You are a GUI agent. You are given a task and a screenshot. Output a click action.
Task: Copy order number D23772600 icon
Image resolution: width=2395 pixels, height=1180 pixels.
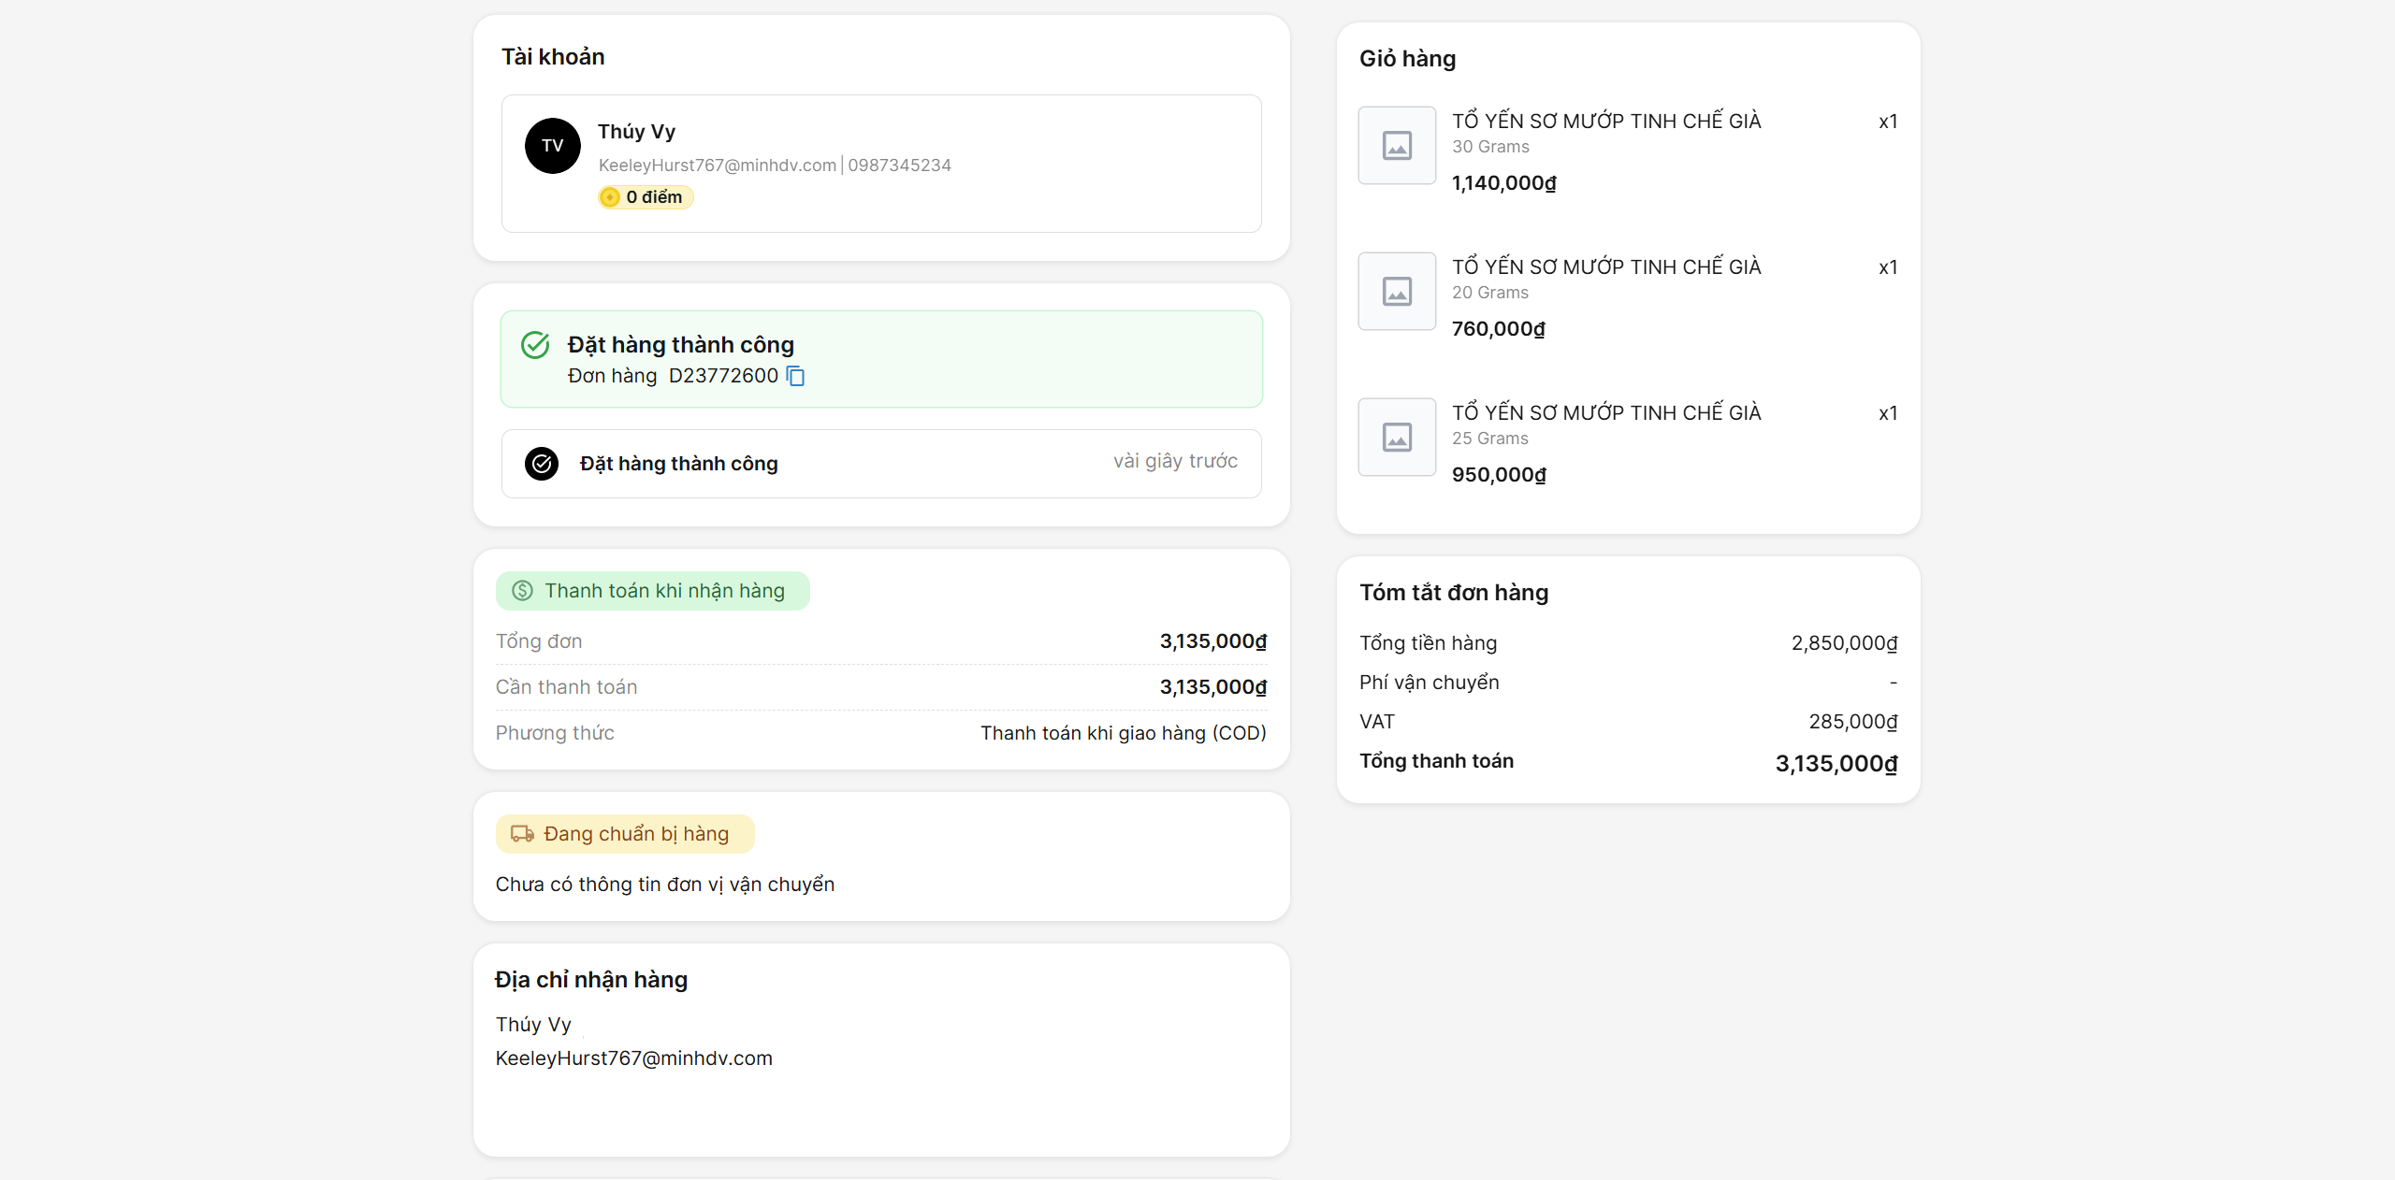click(x=795, y=376)
